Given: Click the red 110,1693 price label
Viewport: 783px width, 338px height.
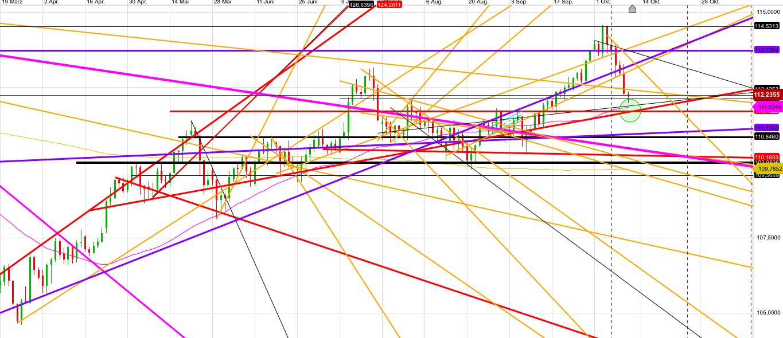Looking at the screenshot, I should coord(767,157).
